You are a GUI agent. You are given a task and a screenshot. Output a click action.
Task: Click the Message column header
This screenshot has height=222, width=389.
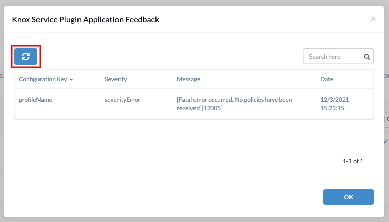(x=188, y=79)
